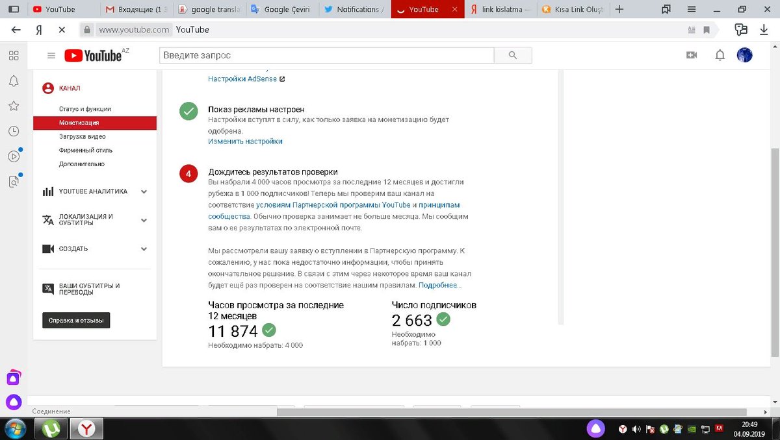Open purple collections icon in sidebar
Image resolution: width=780 pixels, height=440 pixels.
[x=14, y=377]
